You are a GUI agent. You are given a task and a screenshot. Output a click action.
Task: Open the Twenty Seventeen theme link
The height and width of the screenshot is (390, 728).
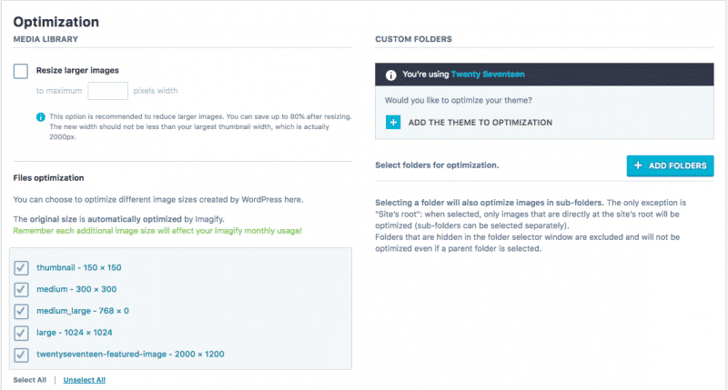pyautogui.click(x=490, y=75)
